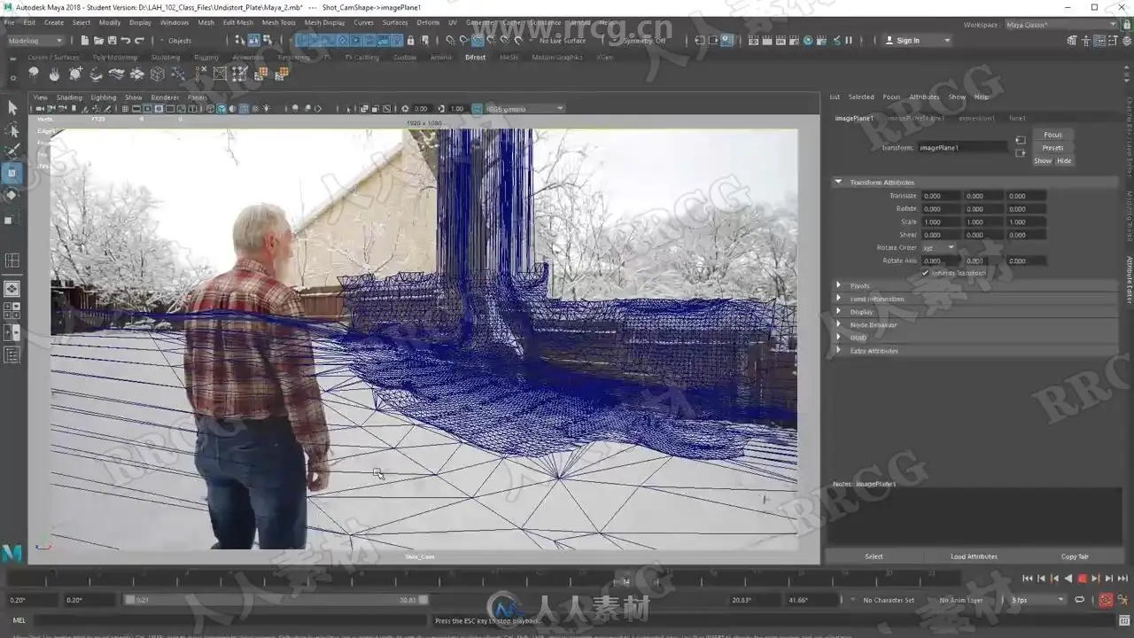Toggle the viewport grid icon
1134x638 pixels.
(125, 109)
